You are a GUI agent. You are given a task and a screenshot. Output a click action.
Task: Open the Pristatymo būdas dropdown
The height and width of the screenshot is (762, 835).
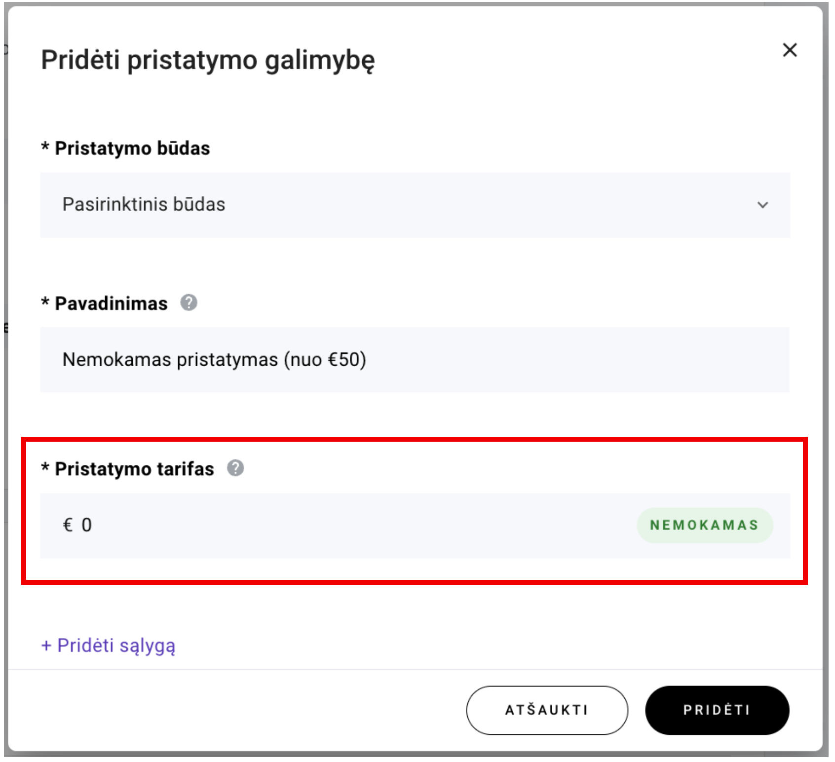pos(415,205)
